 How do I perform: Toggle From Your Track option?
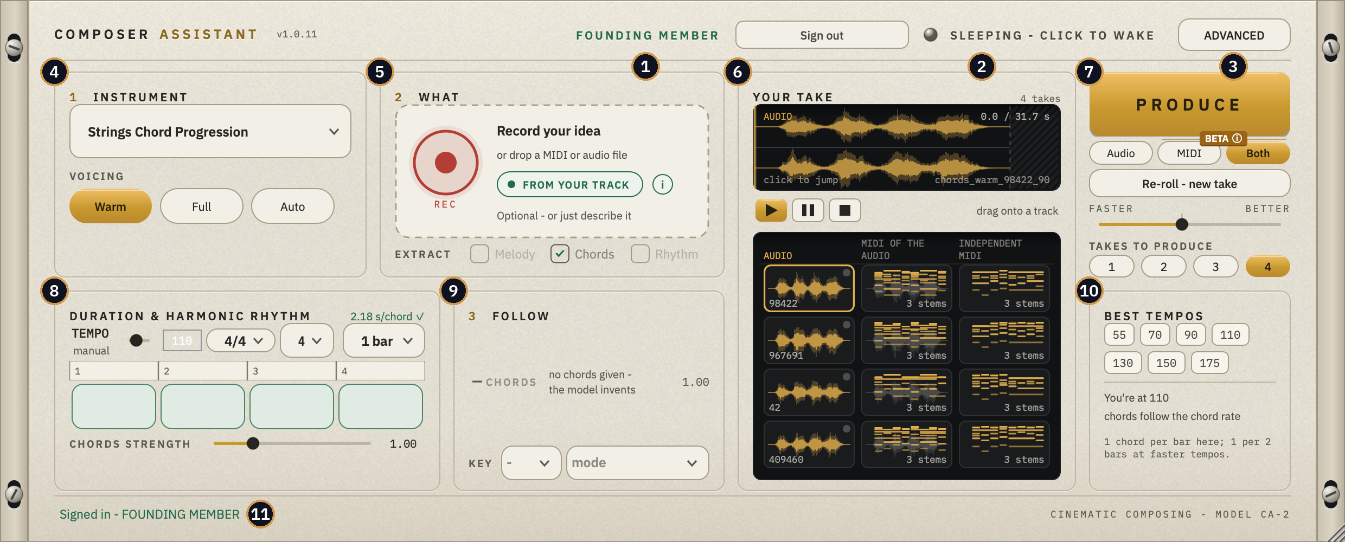(569, 184)
